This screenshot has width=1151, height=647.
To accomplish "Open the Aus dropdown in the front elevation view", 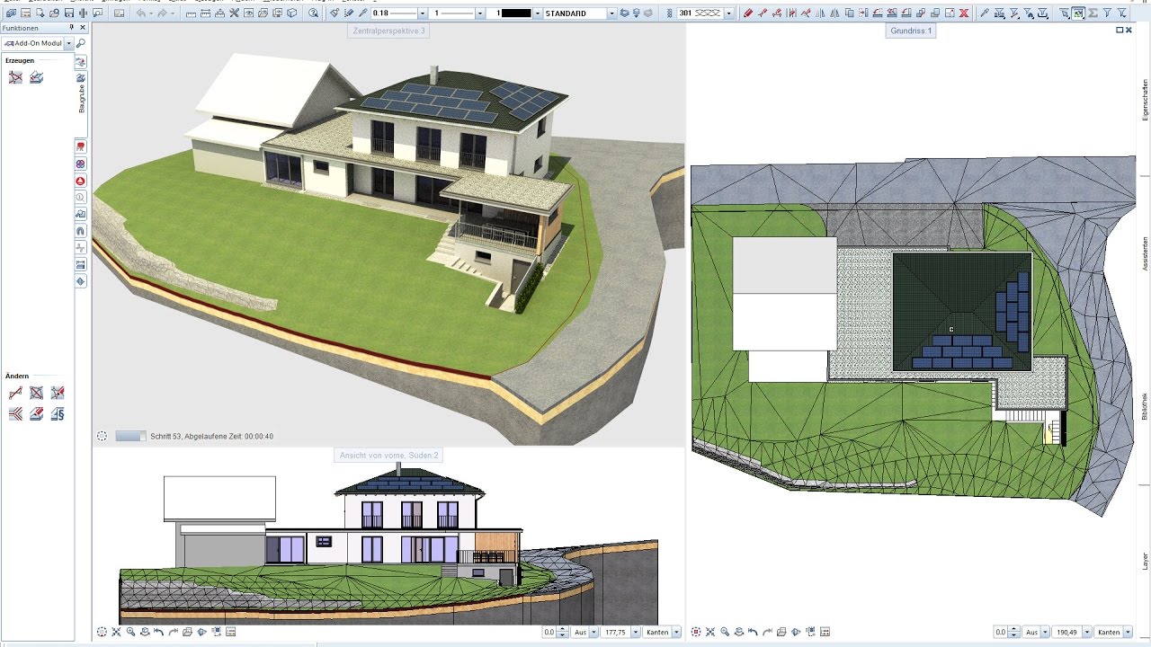I will click(594, 633).
